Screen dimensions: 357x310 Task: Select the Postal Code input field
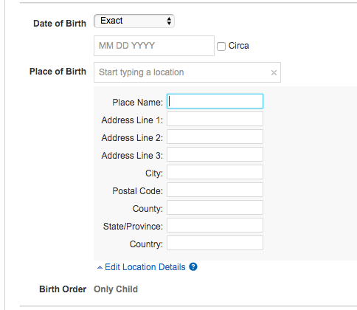click(215, 190)
